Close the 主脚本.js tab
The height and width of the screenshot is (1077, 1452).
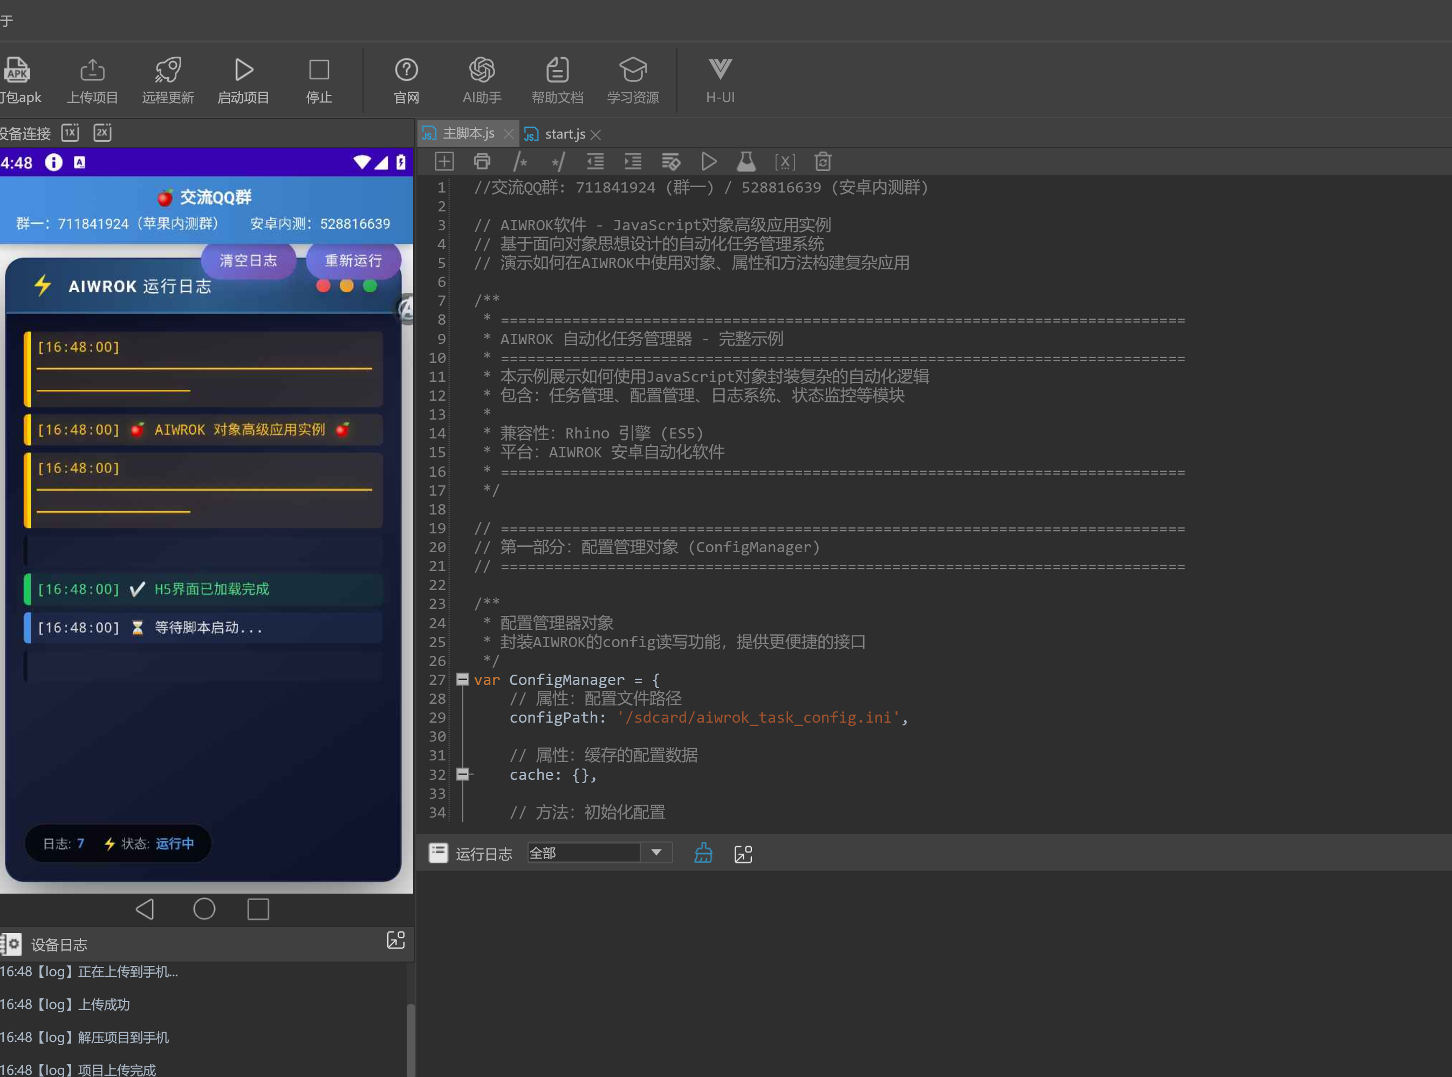[x=509, y=134]
